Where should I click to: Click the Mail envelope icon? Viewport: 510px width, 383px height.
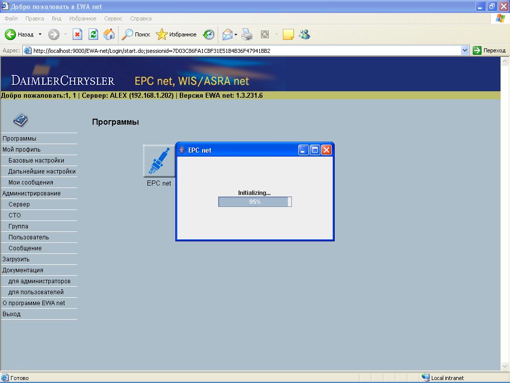click(227, 34)
